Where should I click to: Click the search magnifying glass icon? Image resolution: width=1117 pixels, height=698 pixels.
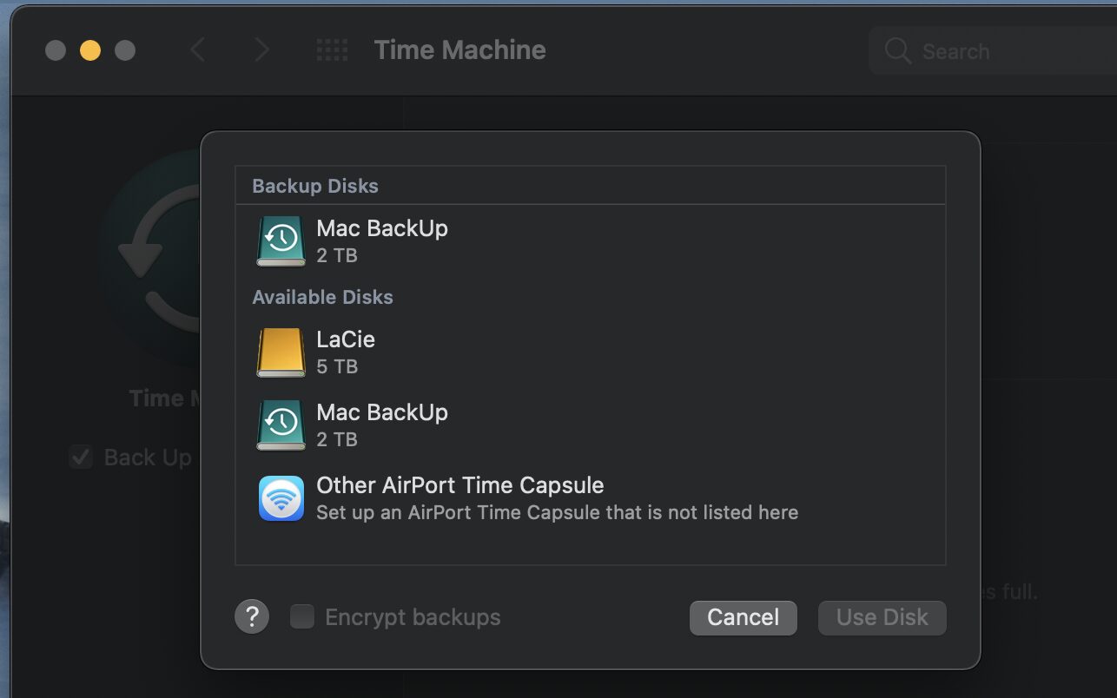(x=897, y=51)
